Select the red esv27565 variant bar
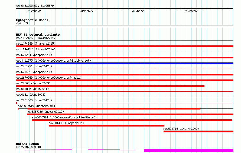Image resolution: width=241 pixels, height=153 pixels. pos(110,86)
